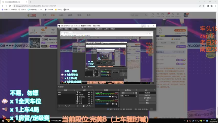
Task: Open Douyu user avatar menu
Action: click(186, 15)
